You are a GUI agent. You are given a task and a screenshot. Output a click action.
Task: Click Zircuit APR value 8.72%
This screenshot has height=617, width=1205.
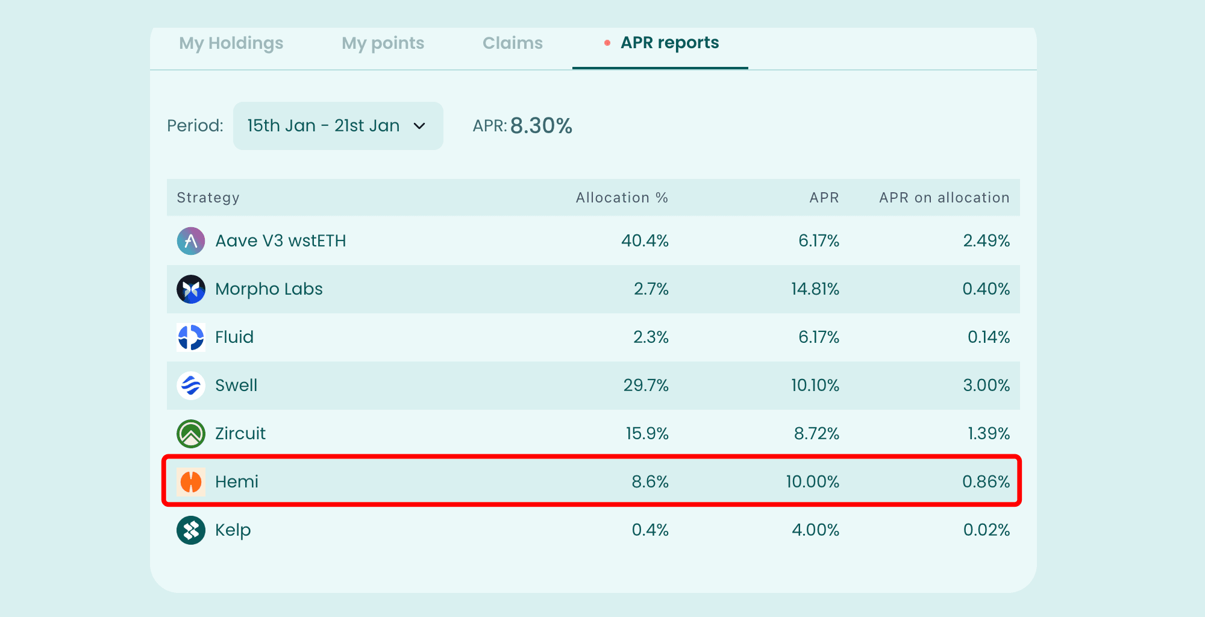coord(816,434)
